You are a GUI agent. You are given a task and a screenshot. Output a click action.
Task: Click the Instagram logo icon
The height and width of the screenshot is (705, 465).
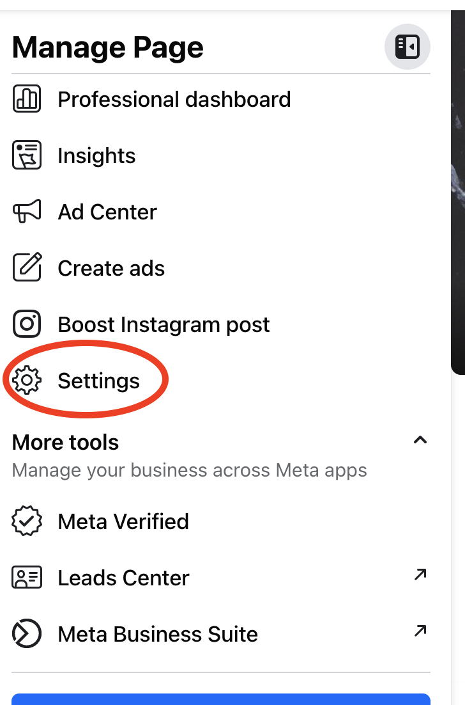tap(27, 324)
